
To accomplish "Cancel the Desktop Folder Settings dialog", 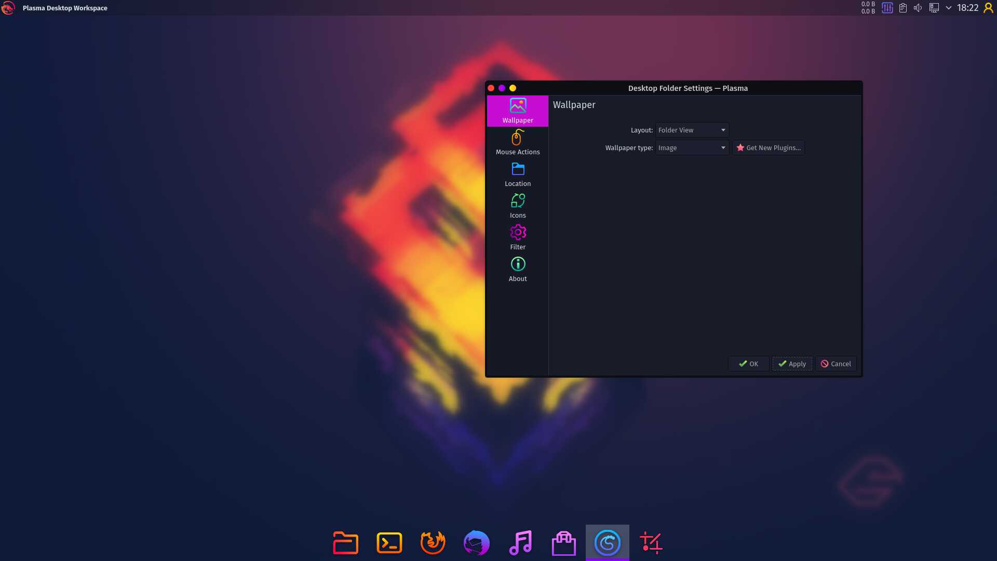I will pos(835,364).
